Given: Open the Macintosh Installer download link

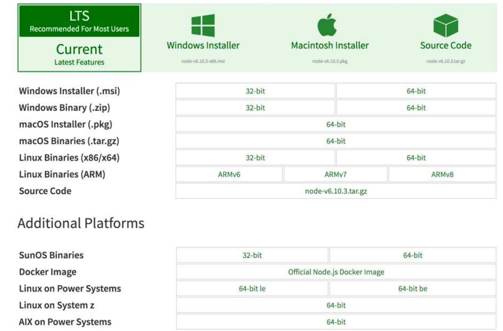Looking at the screenshot, I should (330, 45).
